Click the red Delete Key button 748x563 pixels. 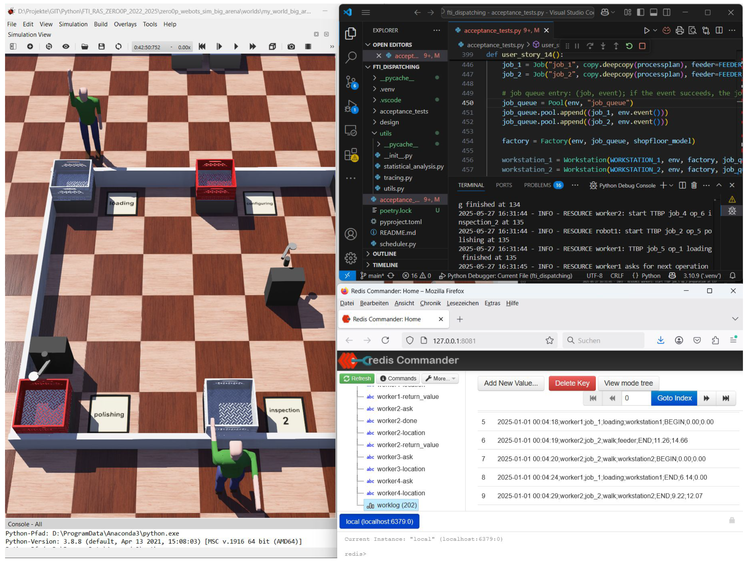point(572,383)
